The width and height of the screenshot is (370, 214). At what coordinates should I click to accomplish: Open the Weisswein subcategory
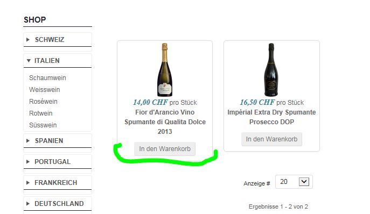coord(44,90)
